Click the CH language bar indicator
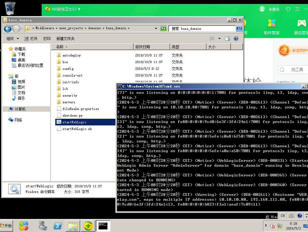 pos(283,216)
